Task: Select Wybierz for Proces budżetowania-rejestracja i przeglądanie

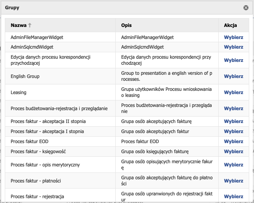Action: 234,109
